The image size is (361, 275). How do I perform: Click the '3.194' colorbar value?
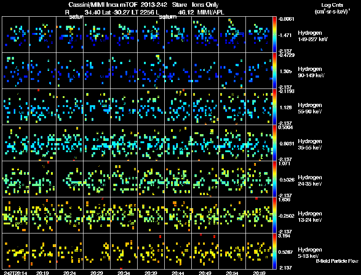284,236
